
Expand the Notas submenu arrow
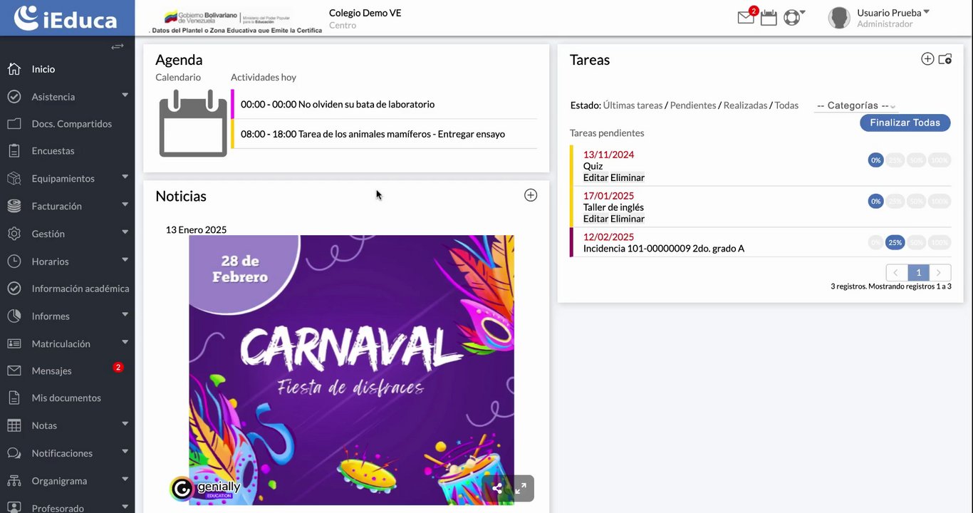pos(125,423)
